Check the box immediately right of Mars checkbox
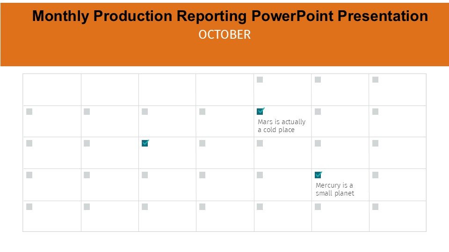 (x=318, y=112)
